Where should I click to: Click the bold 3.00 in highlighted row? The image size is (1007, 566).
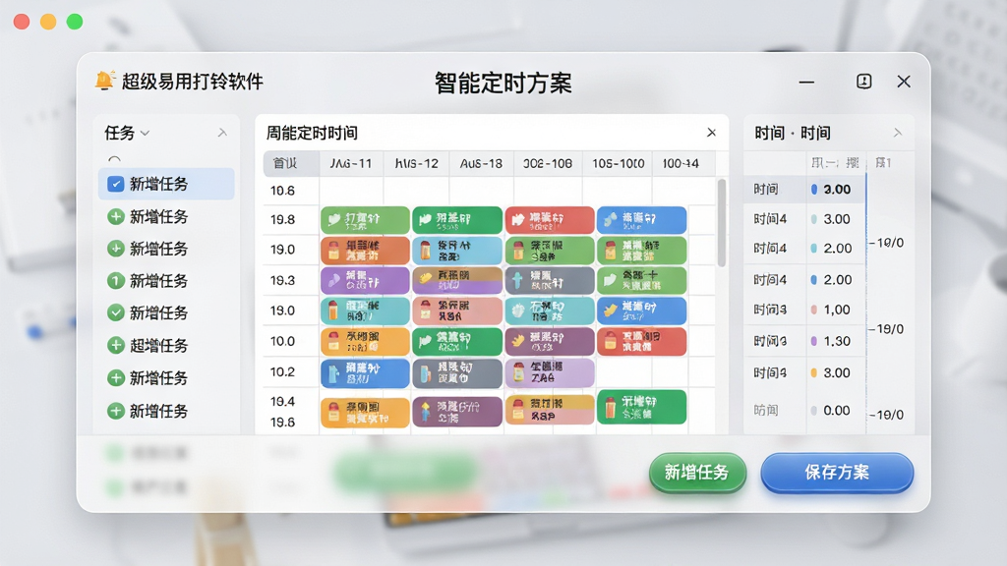pyautogui.click(x=837, y=190)
